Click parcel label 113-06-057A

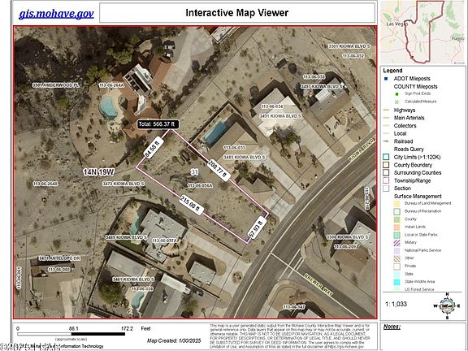(164, 240)
